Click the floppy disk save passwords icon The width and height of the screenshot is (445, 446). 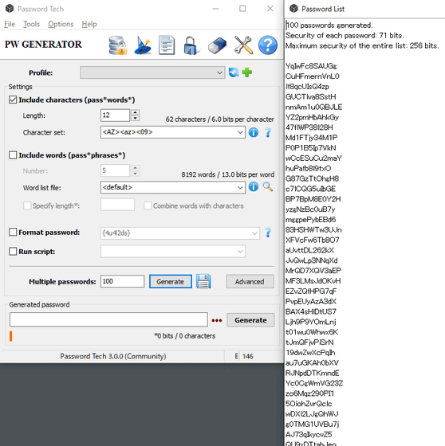203,281
